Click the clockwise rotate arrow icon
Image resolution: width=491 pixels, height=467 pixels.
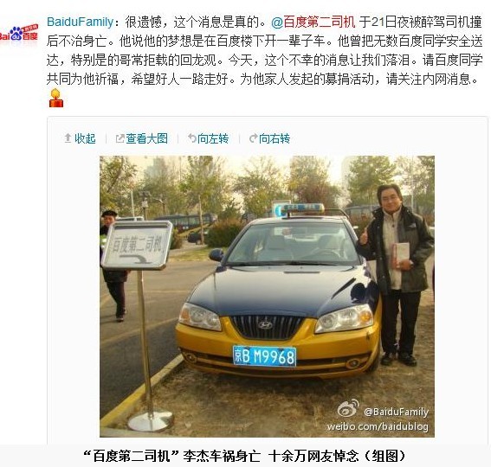click(254, 138)
